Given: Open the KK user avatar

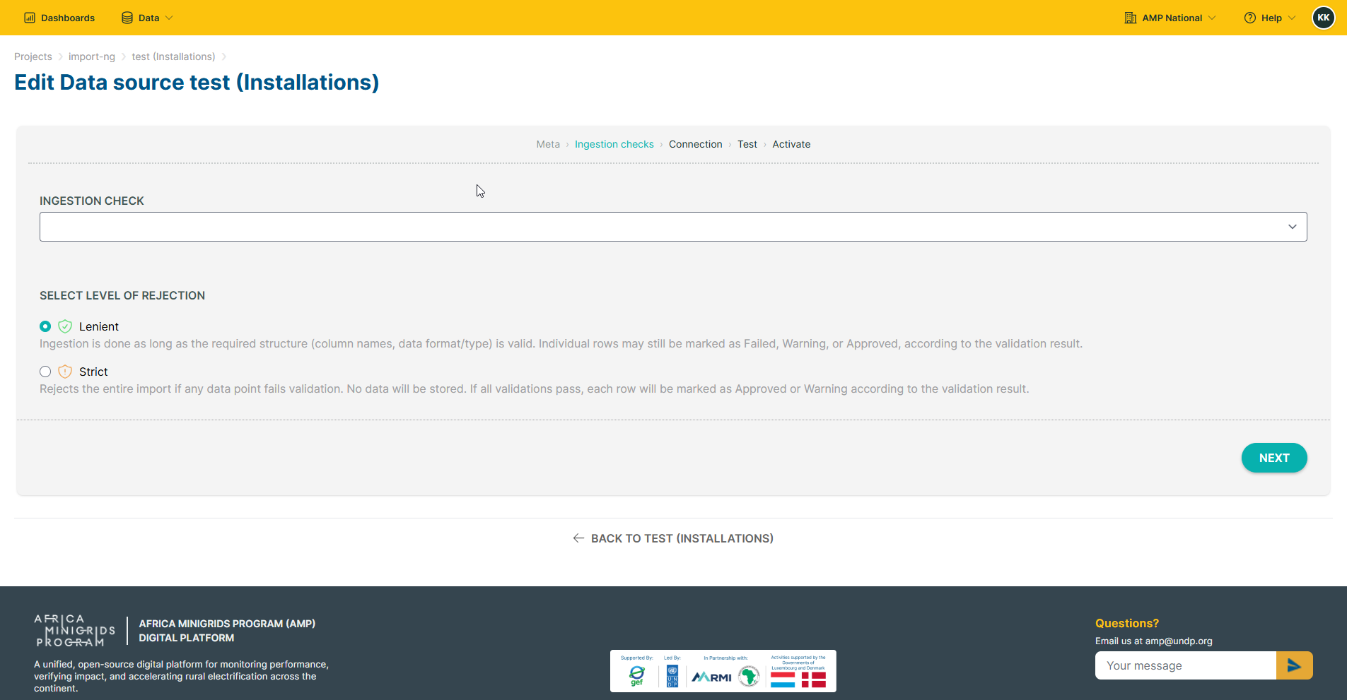Looking at the screenshot, I should 1324,18.
